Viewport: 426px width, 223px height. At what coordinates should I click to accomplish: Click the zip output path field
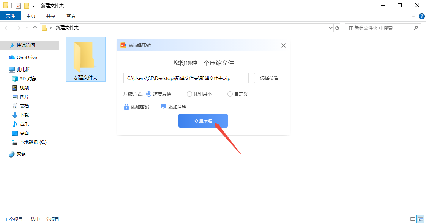[186, 78]
